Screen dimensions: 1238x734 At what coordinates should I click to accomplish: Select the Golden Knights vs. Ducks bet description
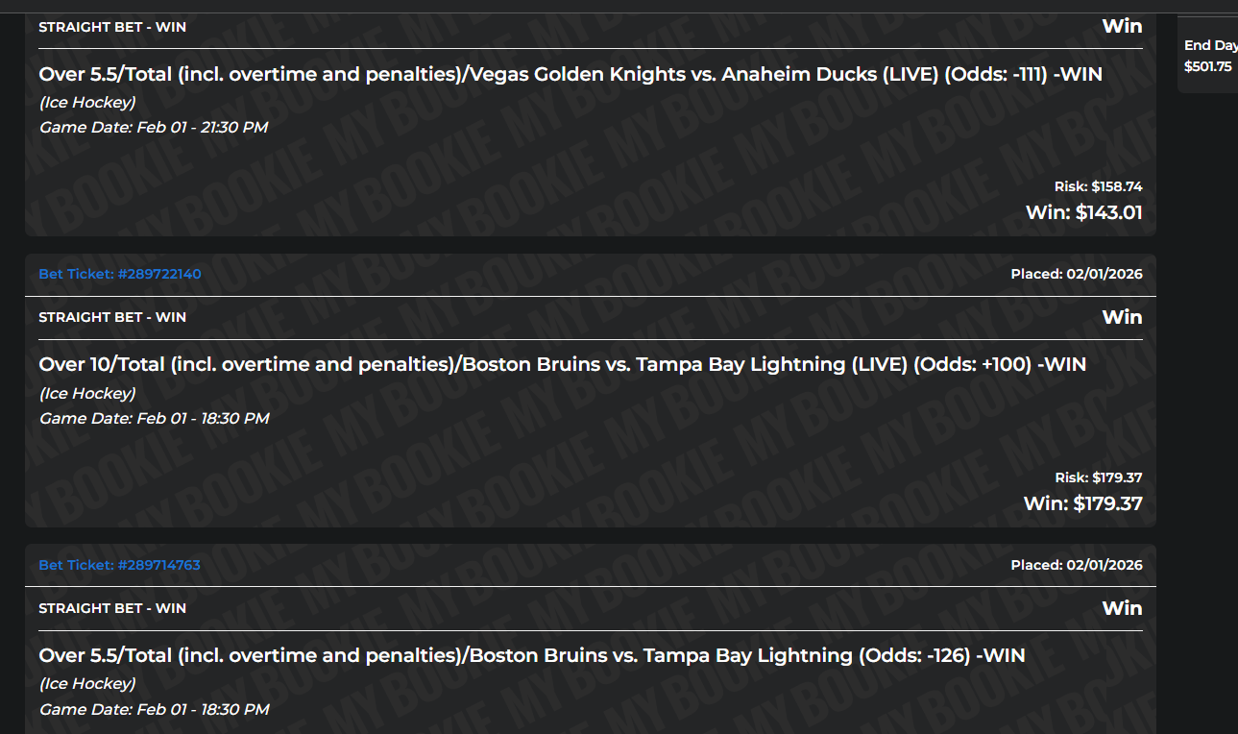click(570, 74)
